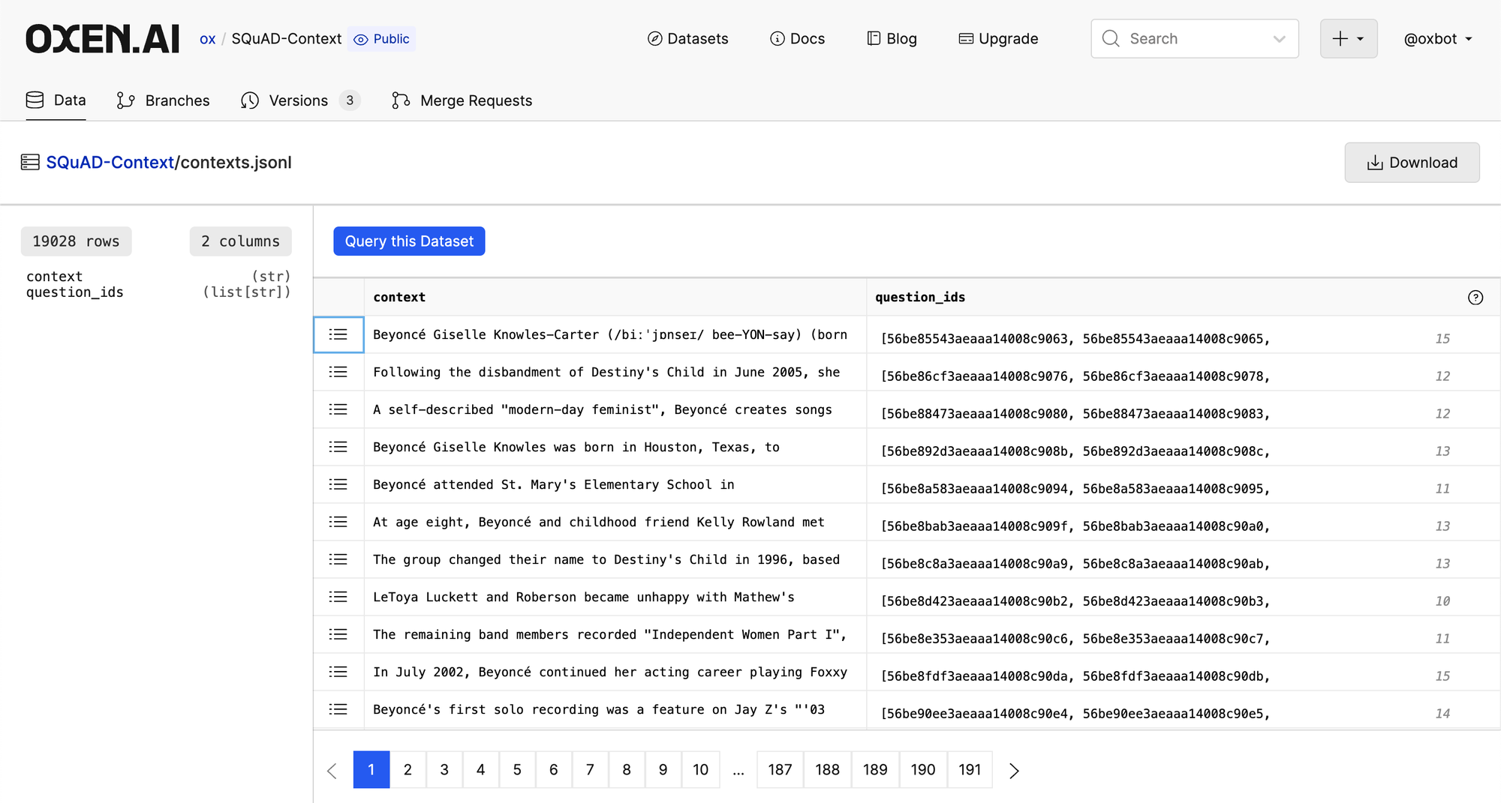The width and height of the screenshot is (1501, 803).
Task: Open row details for 'St. Mary's Elementary School' row
Action: click(x=338, y=484)
